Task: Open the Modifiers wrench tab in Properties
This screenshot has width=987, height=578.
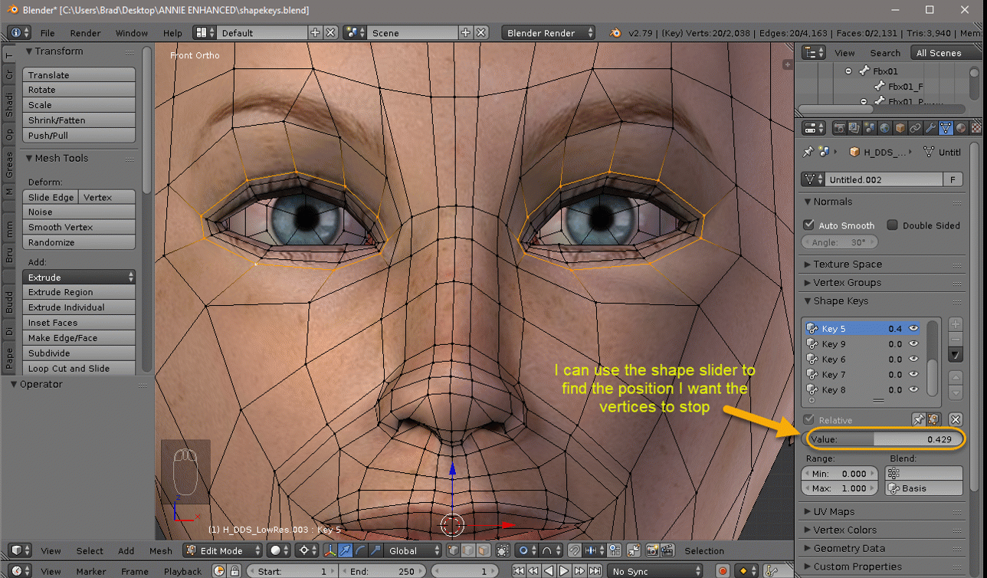Action: pos(930,128)
